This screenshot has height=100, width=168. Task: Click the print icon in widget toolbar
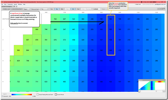(160, 9)
